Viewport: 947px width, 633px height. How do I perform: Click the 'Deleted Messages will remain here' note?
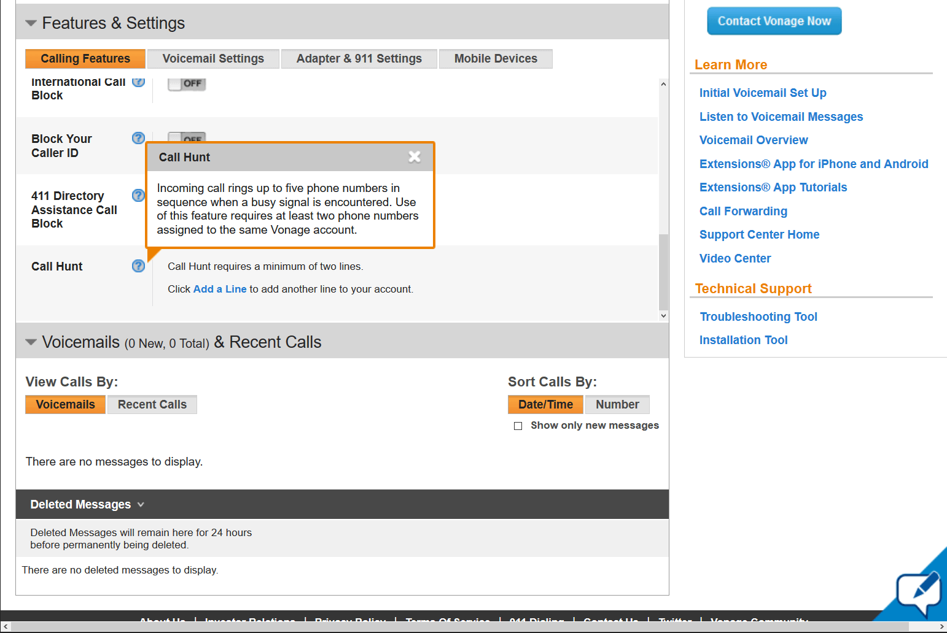pos(141,539)
